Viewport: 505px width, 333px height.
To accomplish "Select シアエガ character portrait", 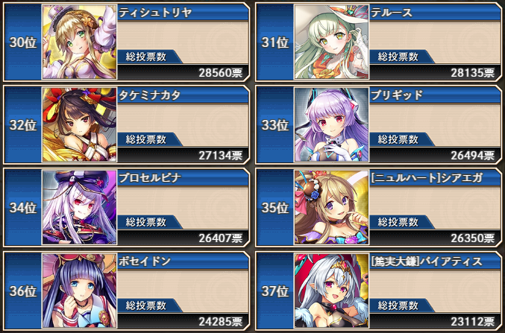I will (x=331, y=207).
